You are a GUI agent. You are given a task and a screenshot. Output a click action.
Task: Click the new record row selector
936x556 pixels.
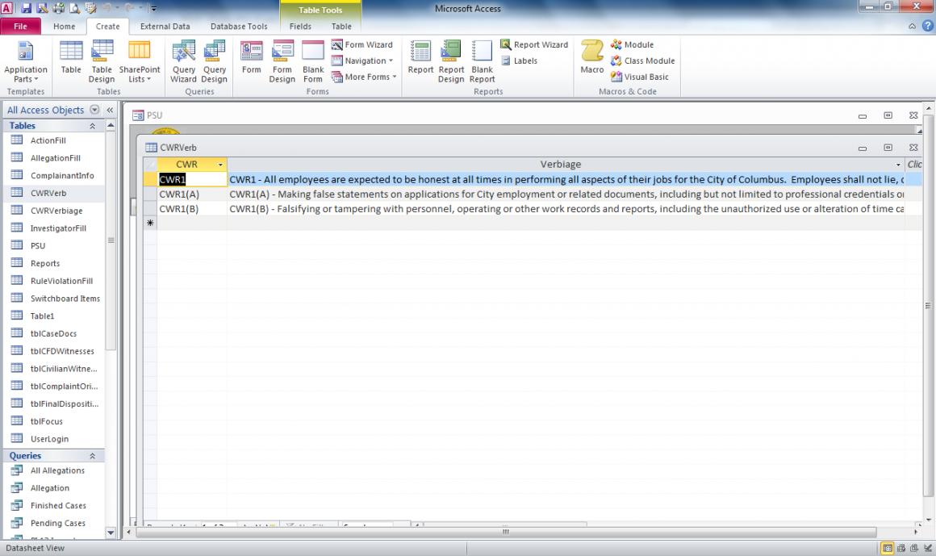click(150, 223)
